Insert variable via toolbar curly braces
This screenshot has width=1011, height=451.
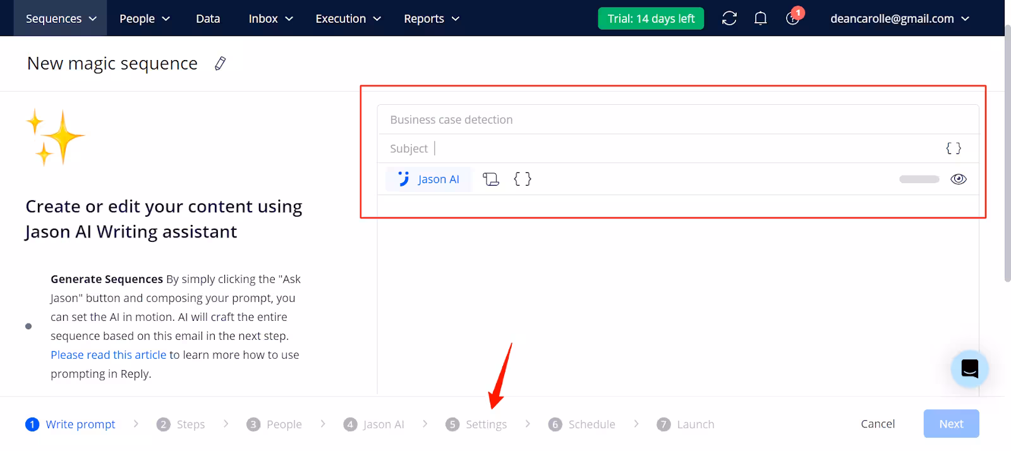click(523, 179)
